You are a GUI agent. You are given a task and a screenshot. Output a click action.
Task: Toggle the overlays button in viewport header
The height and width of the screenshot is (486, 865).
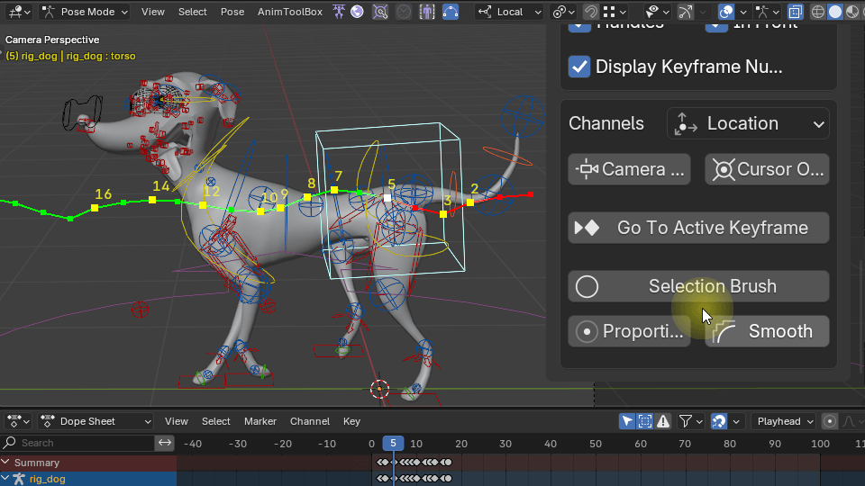[x=726, y=12]
